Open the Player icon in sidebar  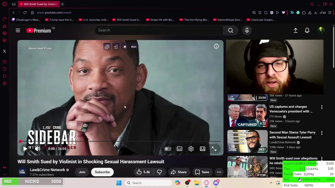[4, 62]
